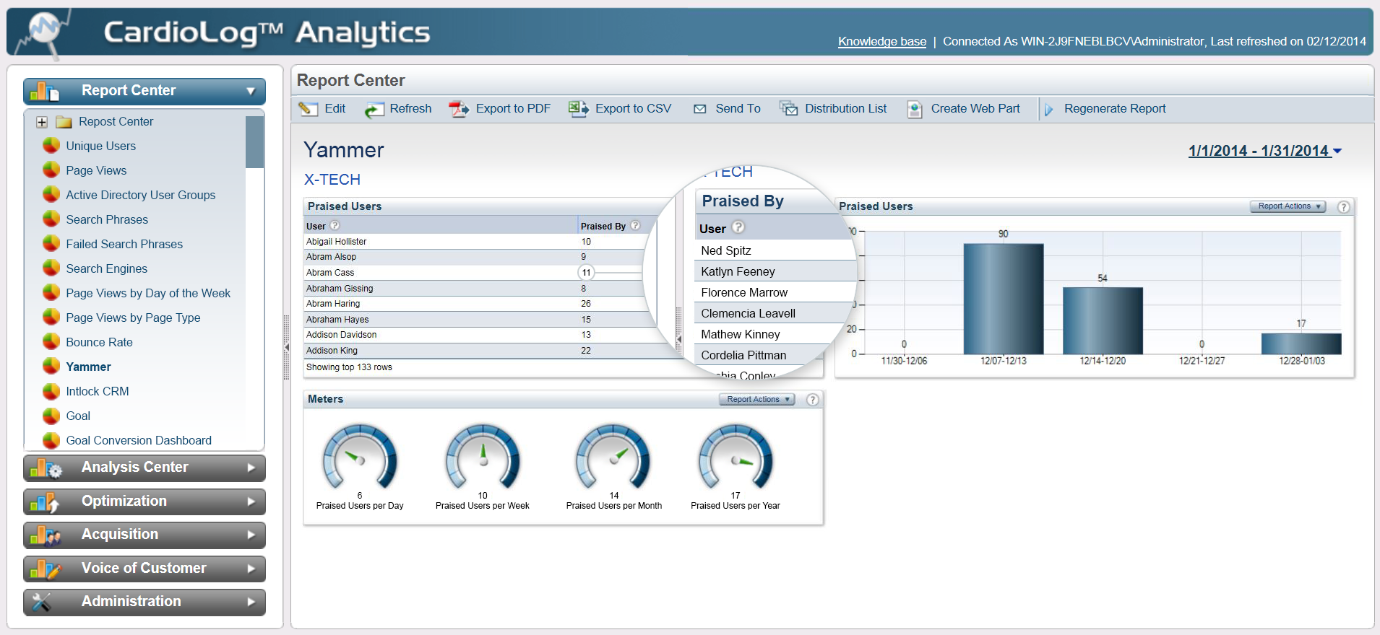Open the Intlock CRM report
1380x635 pixels.
98,391
